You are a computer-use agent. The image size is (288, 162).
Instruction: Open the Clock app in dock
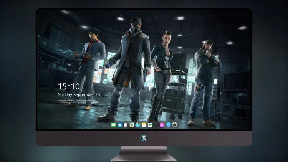(x=126, y=125)
